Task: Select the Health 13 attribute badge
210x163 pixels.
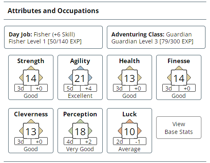Action: coord(129,77)
